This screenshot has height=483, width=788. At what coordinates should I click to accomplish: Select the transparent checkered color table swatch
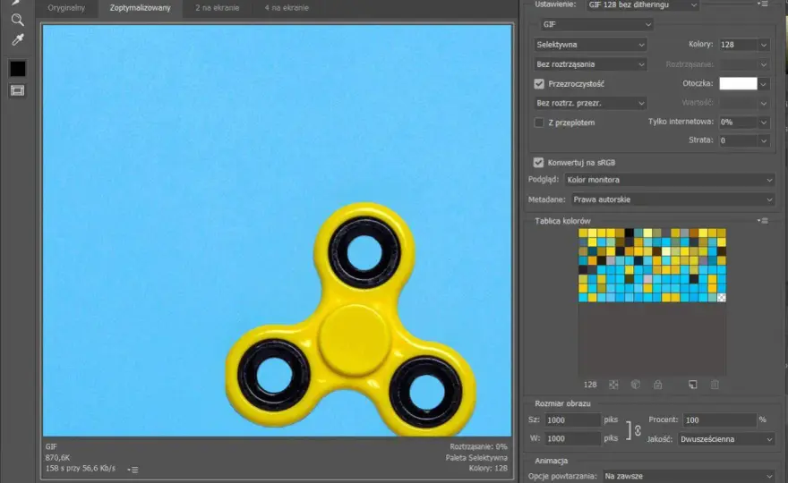(721, 297)
